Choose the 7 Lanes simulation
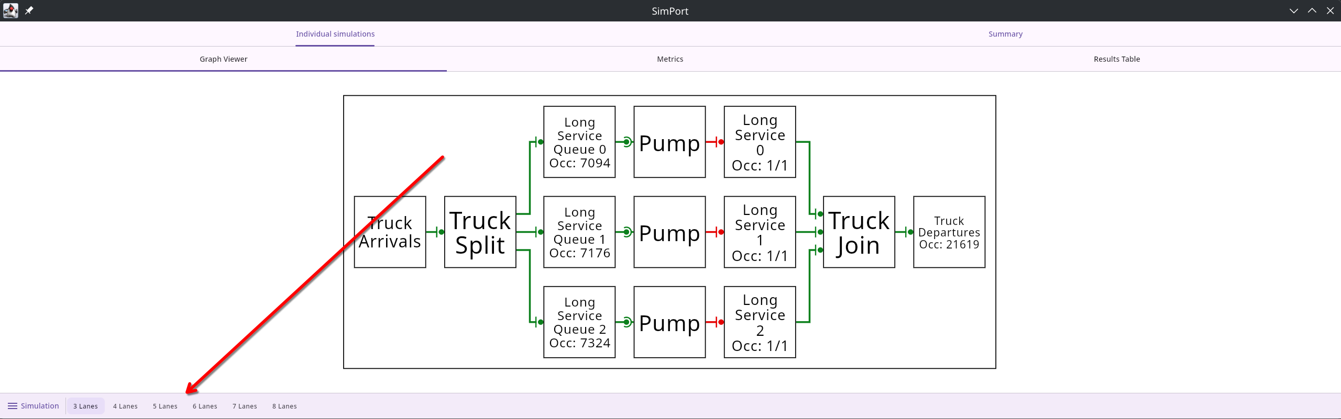This screenshot has width=1341, height=419. [x=245, y=406]
